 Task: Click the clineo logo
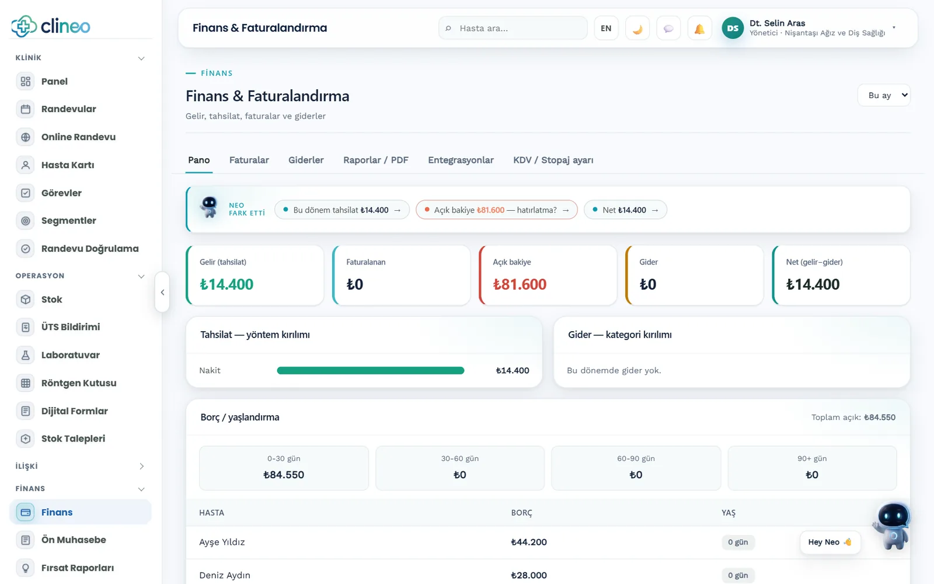click(x=51, y=26)
